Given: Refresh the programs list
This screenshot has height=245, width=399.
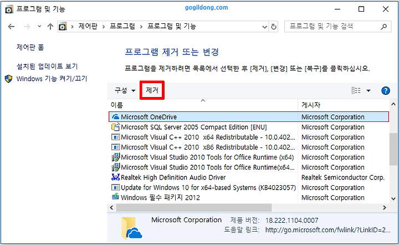Looking at the screenshot, I should [274, 27].
